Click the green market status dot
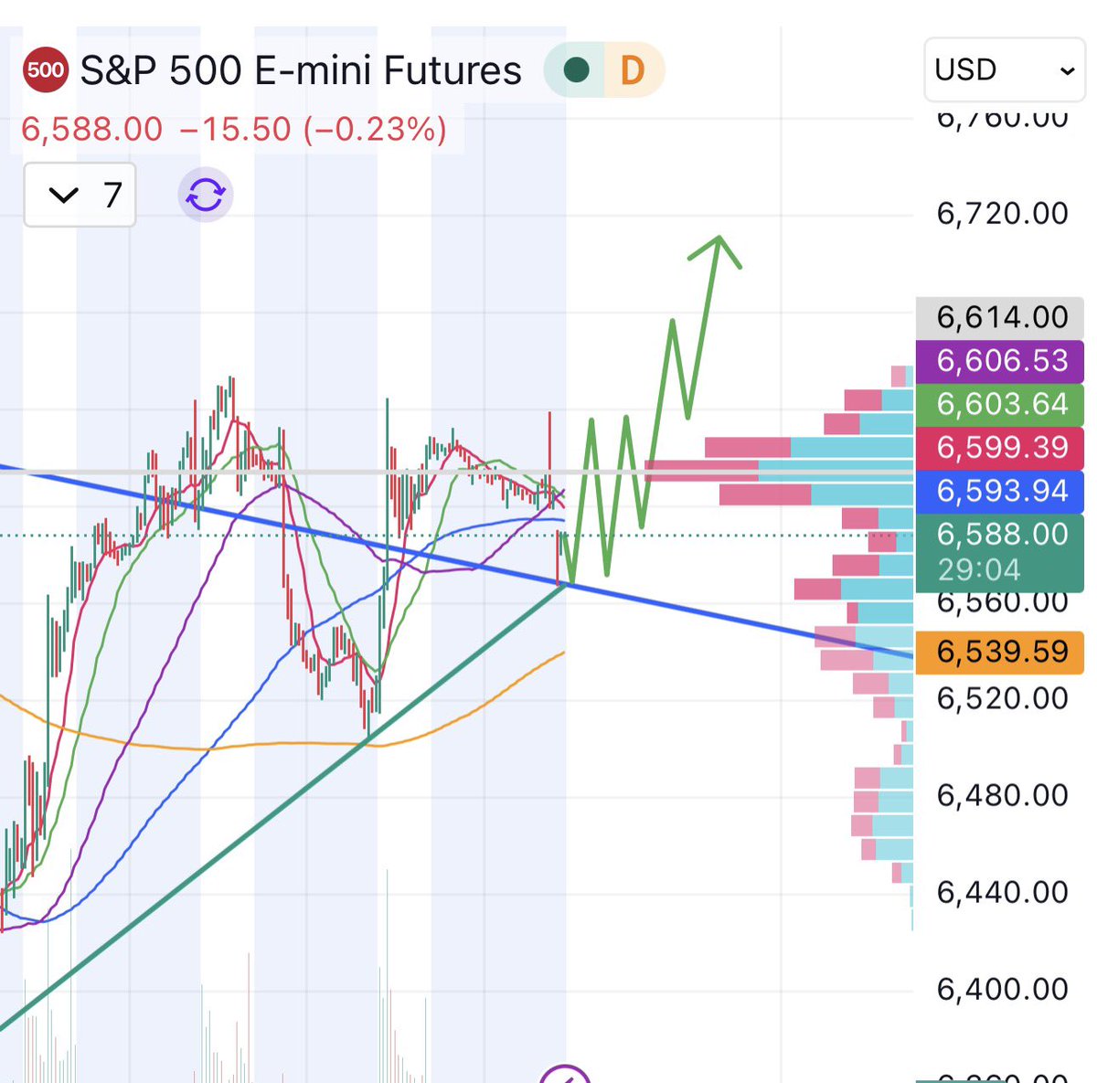 577,70
